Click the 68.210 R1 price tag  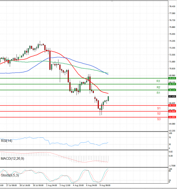coord(172,90)
